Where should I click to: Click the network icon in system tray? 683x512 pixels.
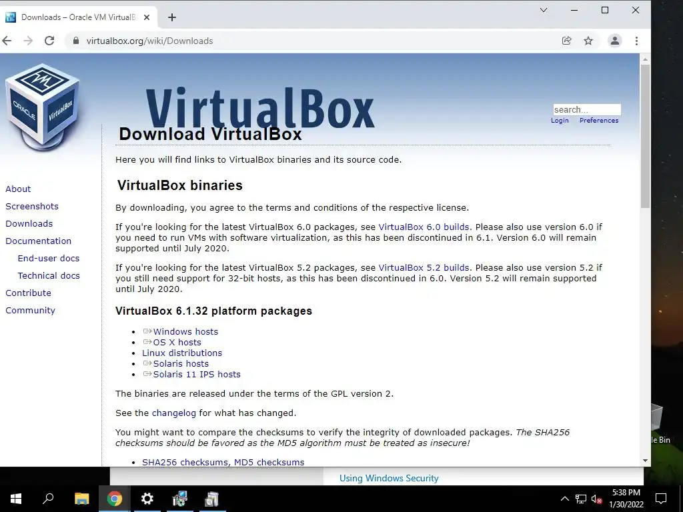[x=581, y=499]
